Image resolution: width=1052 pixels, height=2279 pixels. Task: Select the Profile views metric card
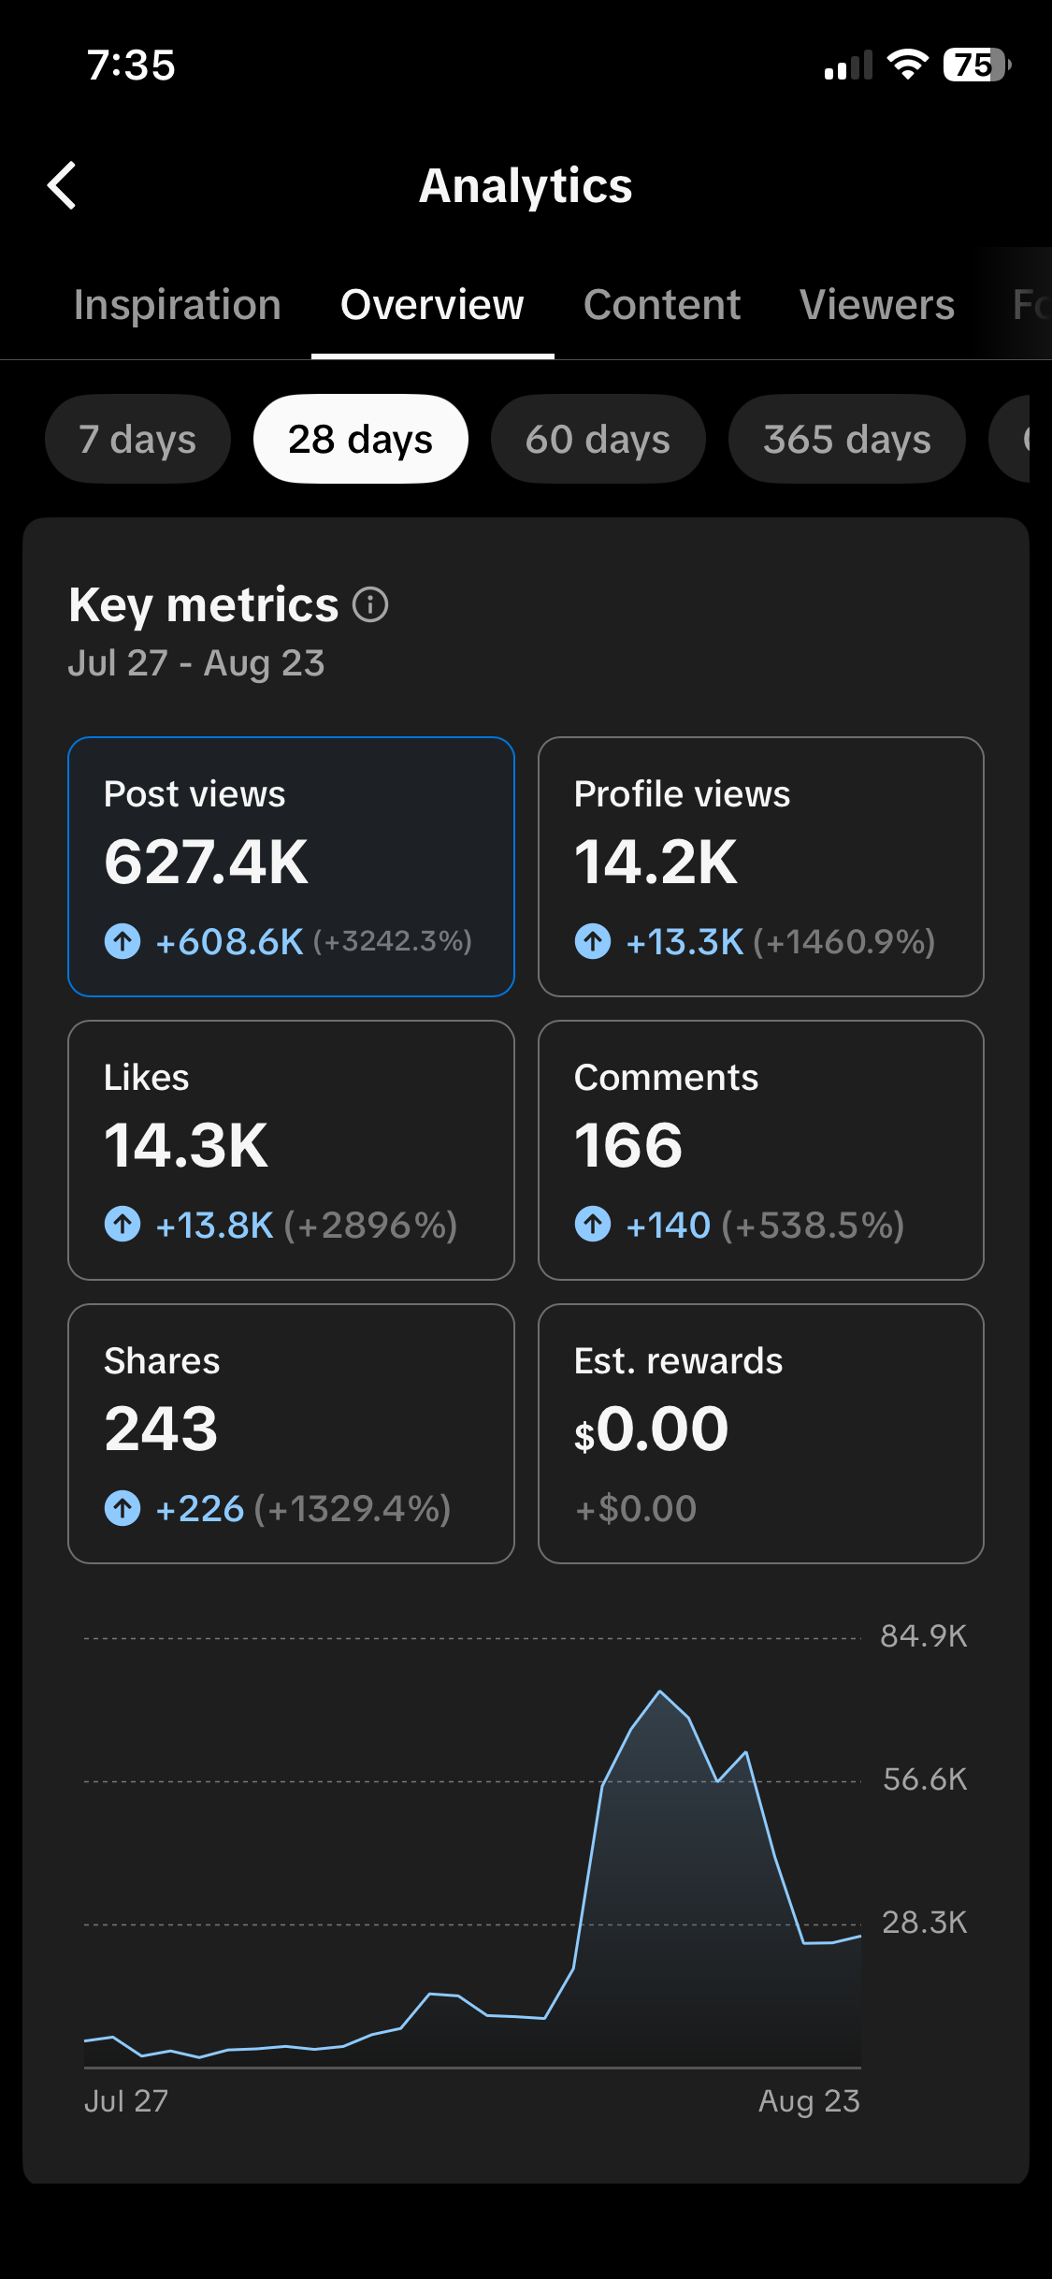[x=761, y=866]
